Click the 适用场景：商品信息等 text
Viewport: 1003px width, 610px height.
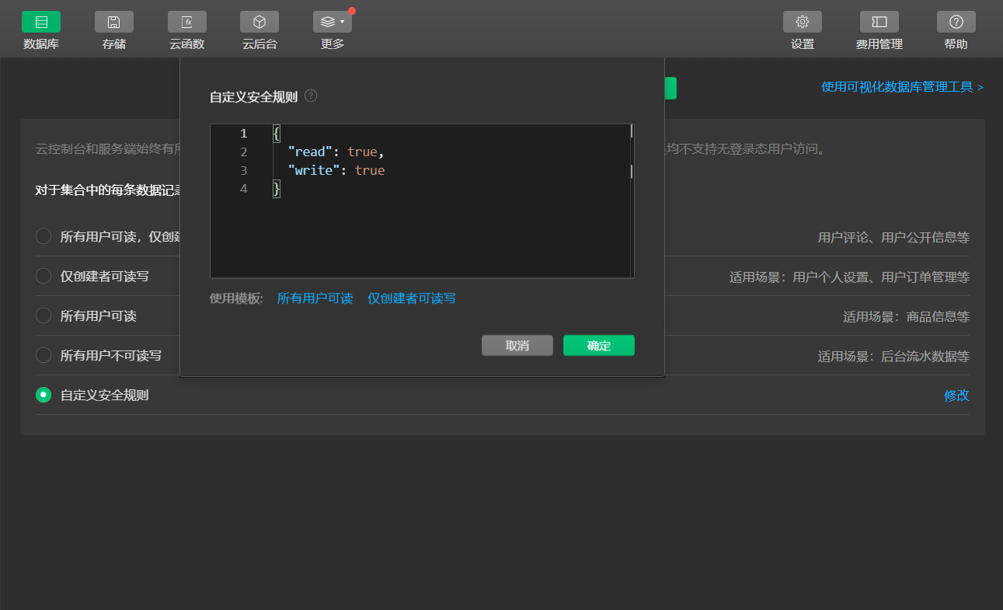coord(906,316)
